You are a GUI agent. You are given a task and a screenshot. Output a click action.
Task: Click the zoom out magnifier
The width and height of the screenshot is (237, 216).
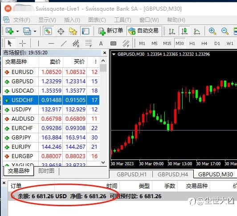pyautogui.click(x=225, y=31)
